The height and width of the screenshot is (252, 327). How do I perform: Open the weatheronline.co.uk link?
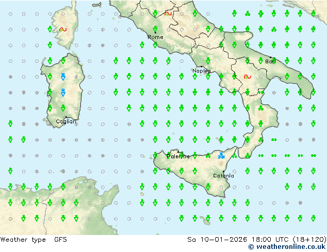[287, 247]
